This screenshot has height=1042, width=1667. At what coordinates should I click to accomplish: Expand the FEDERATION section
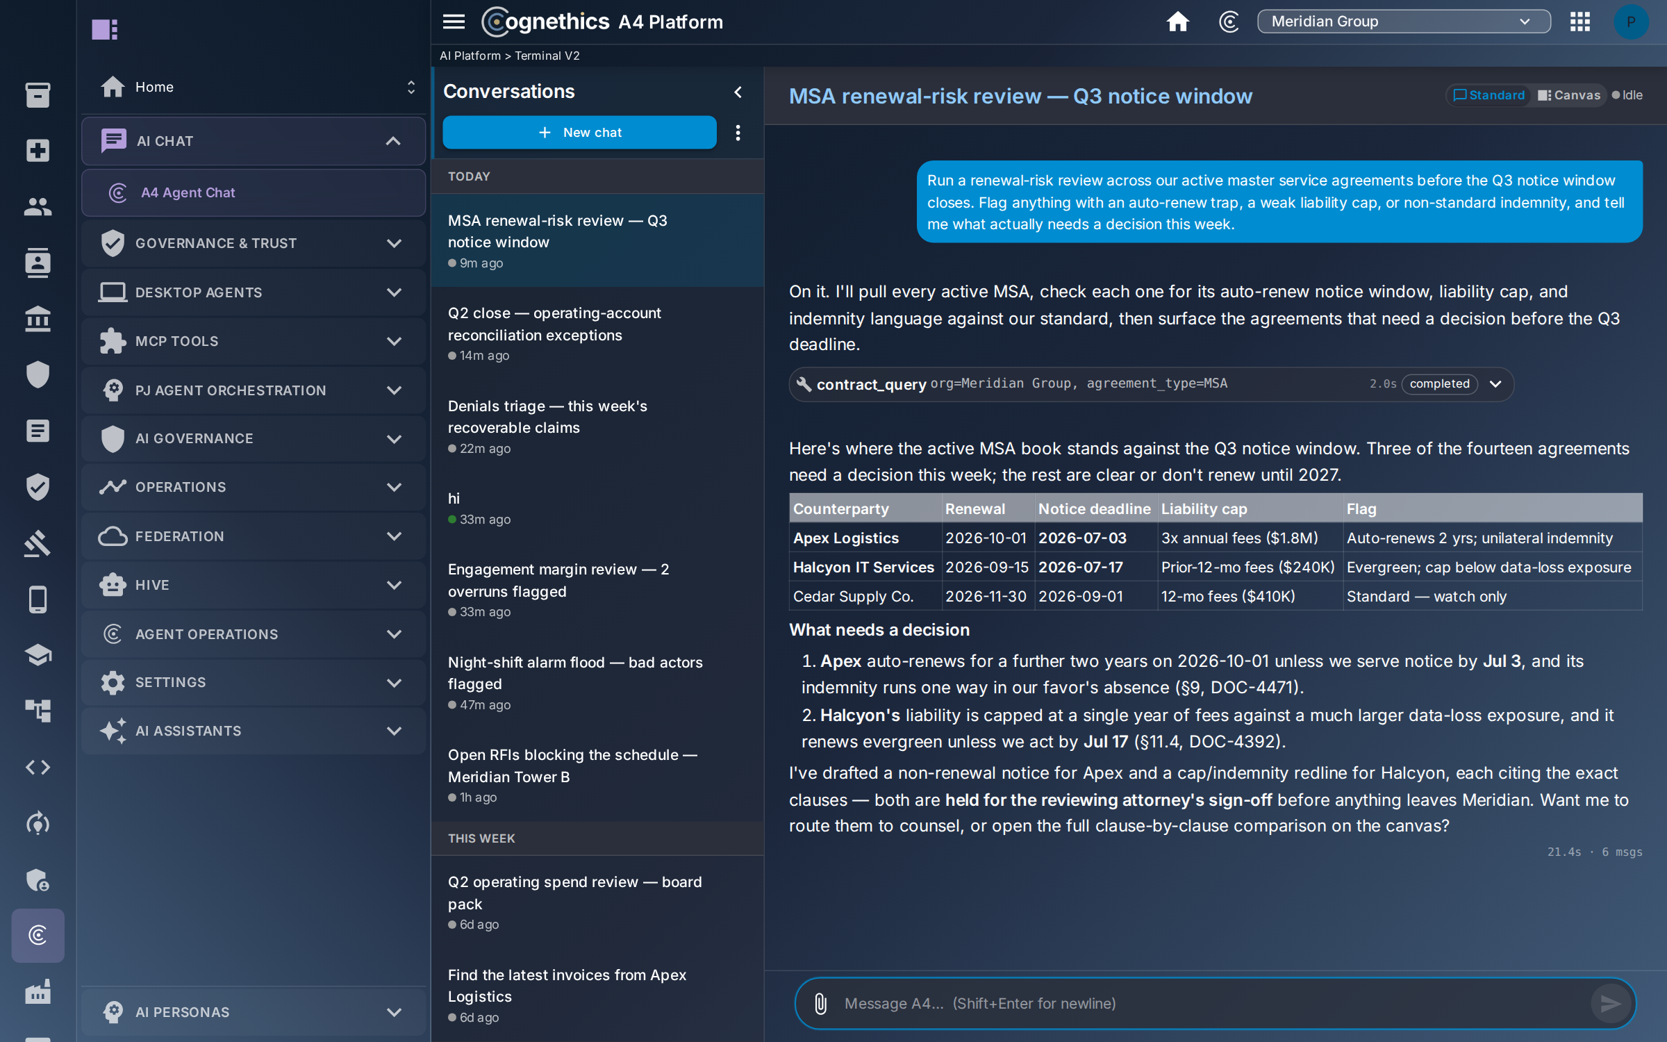(254, 536)
